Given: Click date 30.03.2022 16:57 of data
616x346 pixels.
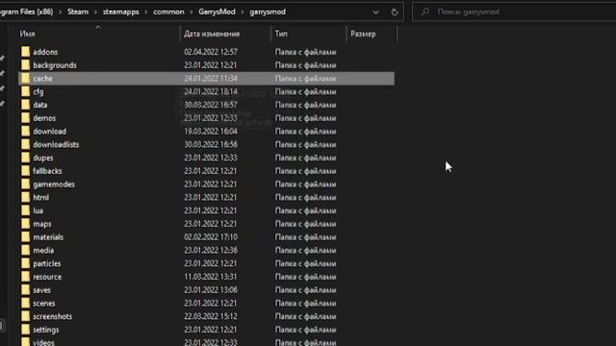Looking at the screenshot, I should 211,105.
